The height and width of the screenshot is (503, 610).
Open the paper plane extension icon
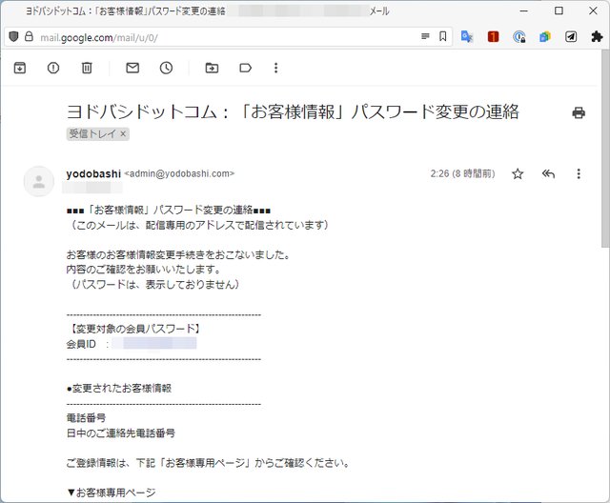coord(571,37)
